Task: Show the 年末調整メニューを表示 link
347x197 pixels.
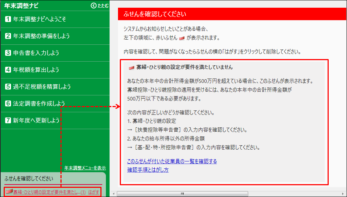Action: [85, 168]
